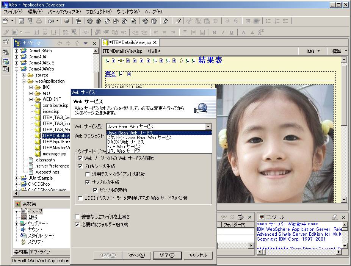
Task: Expand the JUnitSample project node
Action: (x=17, y=178)
